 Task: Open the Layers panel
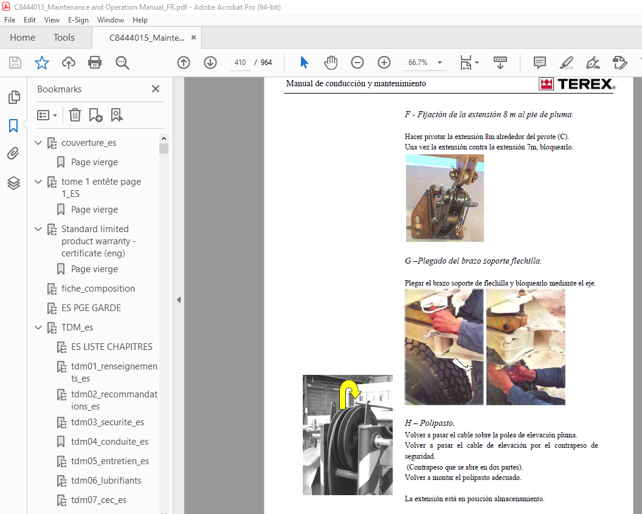pyautogui.click(x=13, y=183)
